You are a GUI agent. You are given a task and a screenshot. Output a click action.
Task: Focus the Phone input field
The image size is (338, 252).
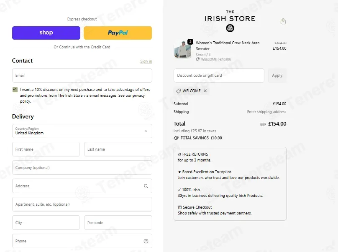pos(82,241)
